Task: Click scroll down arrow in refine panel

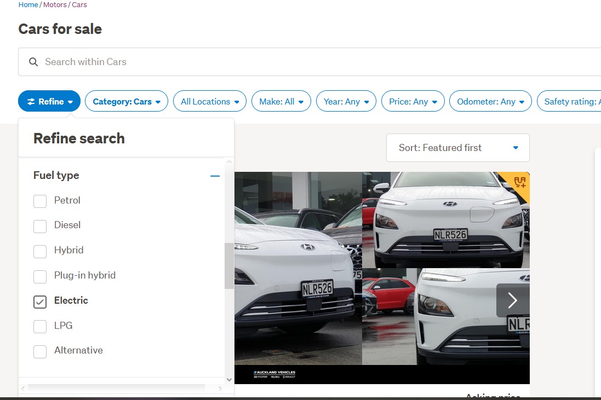Action: pos(229,379)
